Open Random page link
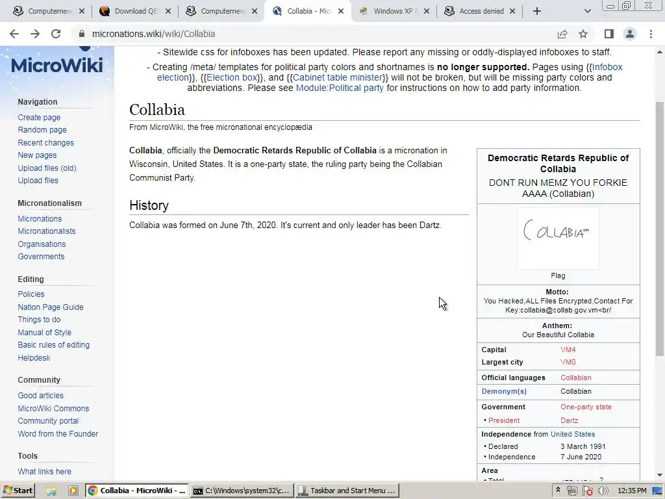The image size is (665, 499). [42, 130]
